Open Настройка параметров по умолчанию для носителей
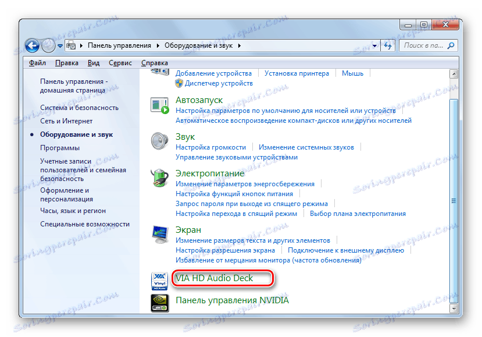Image resolution: width=482 pixels, height=337 pixels. [x=285, y=111]
